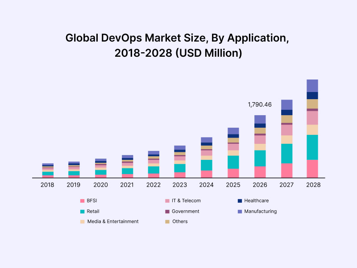Expand the 2026 bar showing 1,790.46
Image resolution: width=357 pixels, height=268 pixels.
(260, 145)
